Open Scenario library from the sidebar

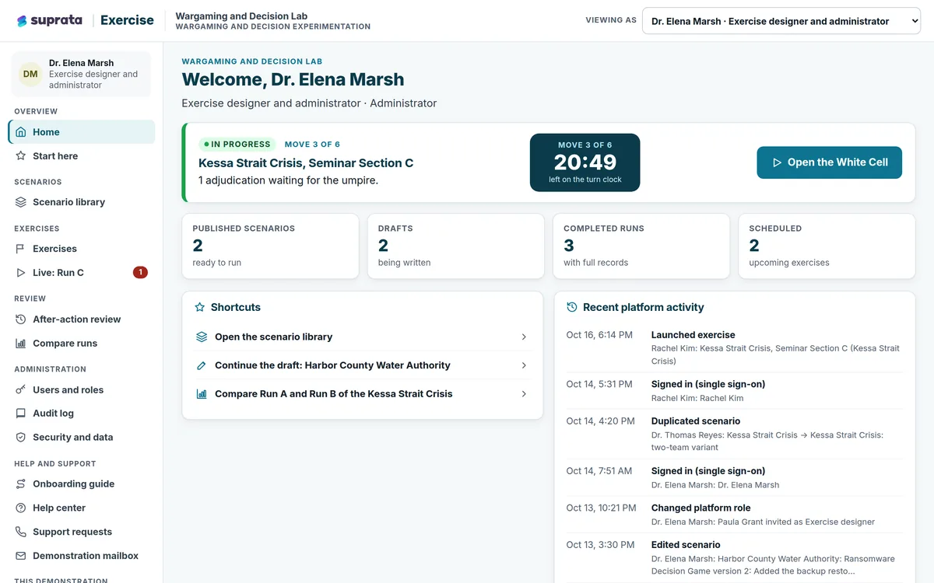coord(82,202)
